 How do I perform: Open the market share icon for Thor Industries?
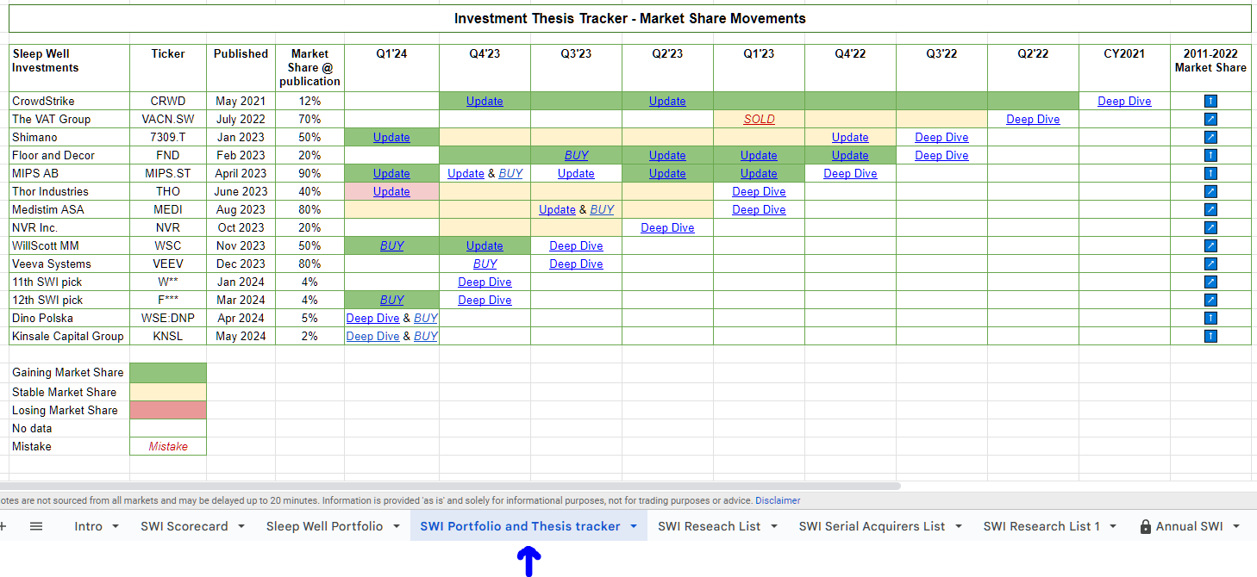coord(1210,192)
